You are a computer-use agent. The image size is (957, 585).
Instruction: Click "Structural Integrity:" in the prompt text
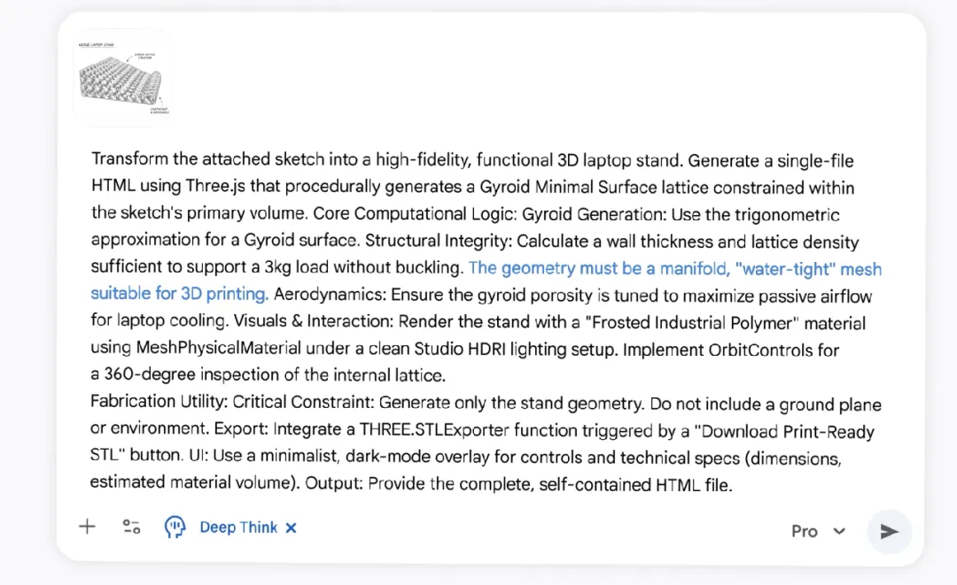[439, 242]
